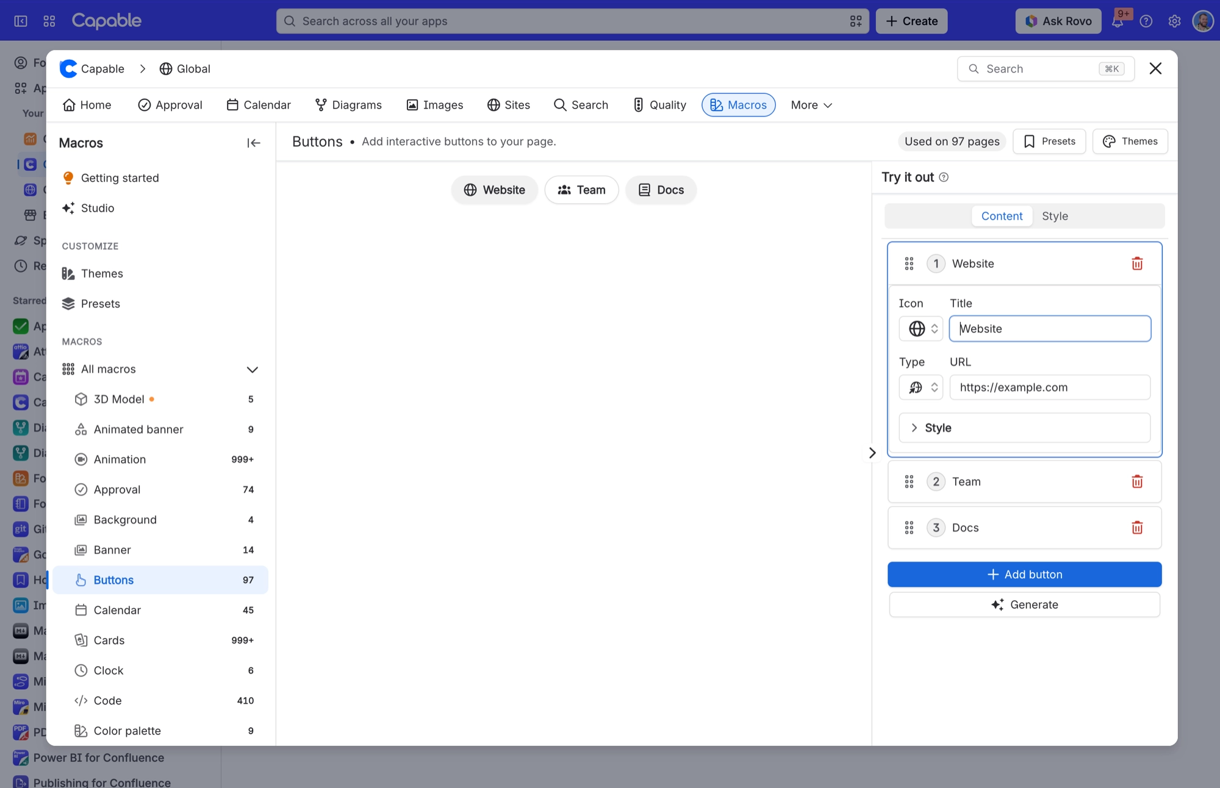The image size is (1220, 788).
Task: Expand the Team button entry
Action: tap(1024, 482)
